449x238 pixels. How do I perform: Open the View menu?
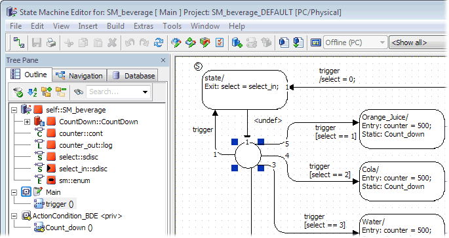point(61,26)
